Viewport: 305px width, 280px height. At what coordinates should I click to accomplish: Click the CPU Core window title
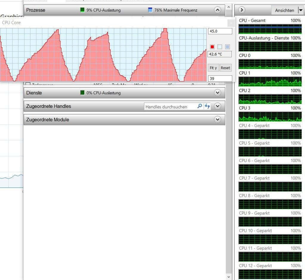pos(11,23)
